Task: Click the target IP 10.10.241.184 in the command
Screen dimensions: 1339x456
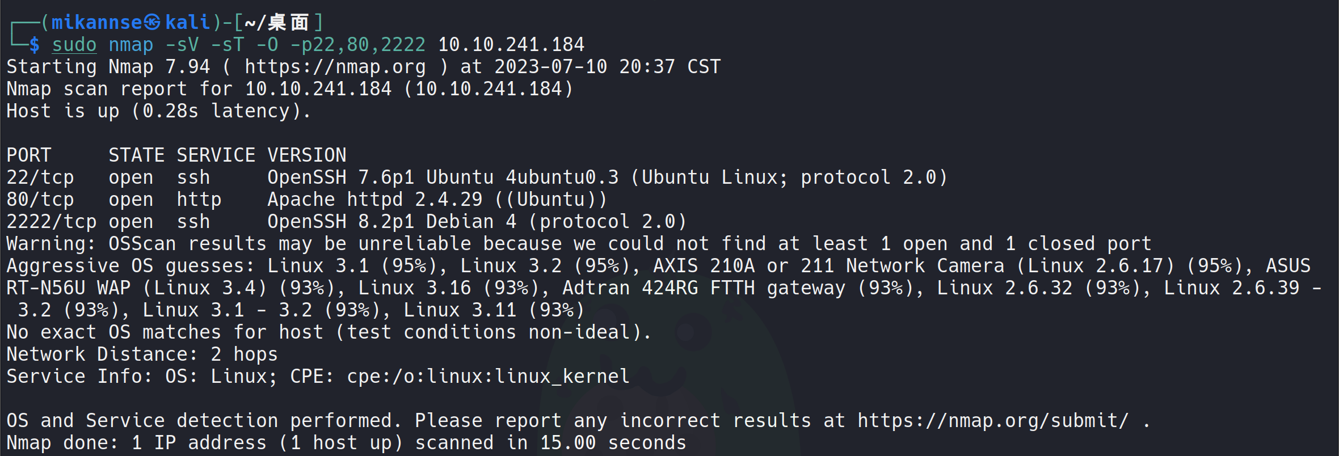Action: click(x=511, y=45)
